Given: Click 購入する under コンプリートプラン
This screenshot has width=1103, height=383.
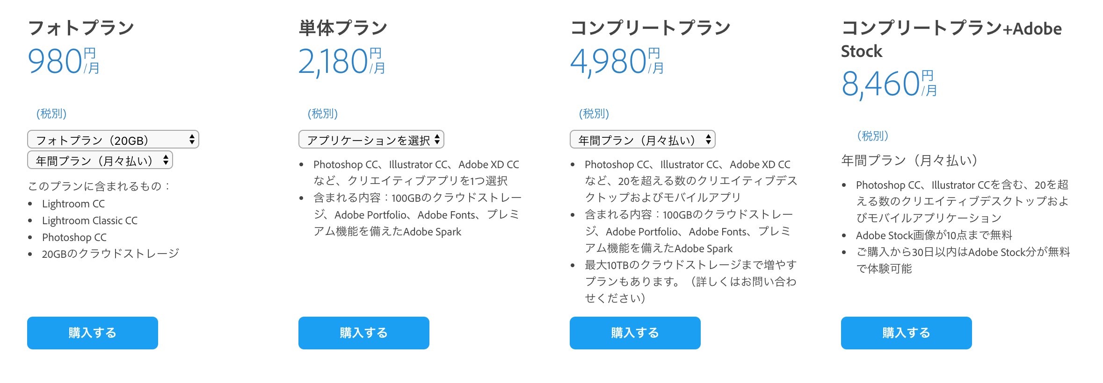Looking at the screenshot, I should [x=635, y=333].
